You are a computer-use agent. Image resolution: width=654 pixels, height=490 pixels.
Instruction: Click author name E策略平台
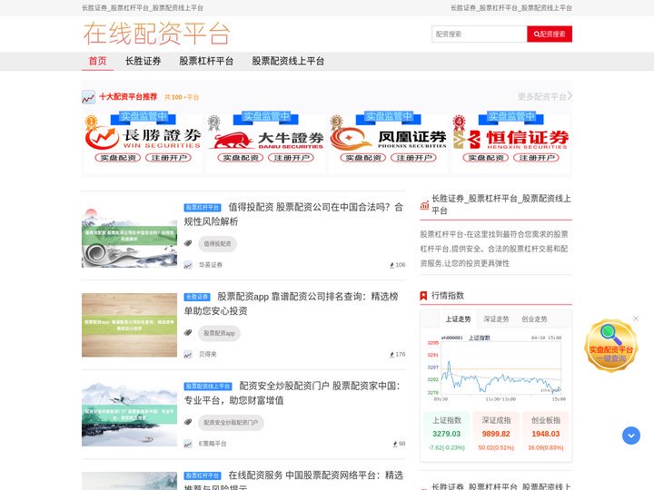213,444
